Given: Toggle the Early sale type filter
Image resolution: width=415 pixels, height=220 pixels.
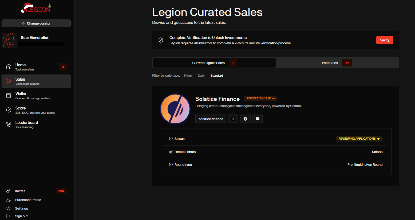Looking at the screenshot, I should (x=201, y=76).
